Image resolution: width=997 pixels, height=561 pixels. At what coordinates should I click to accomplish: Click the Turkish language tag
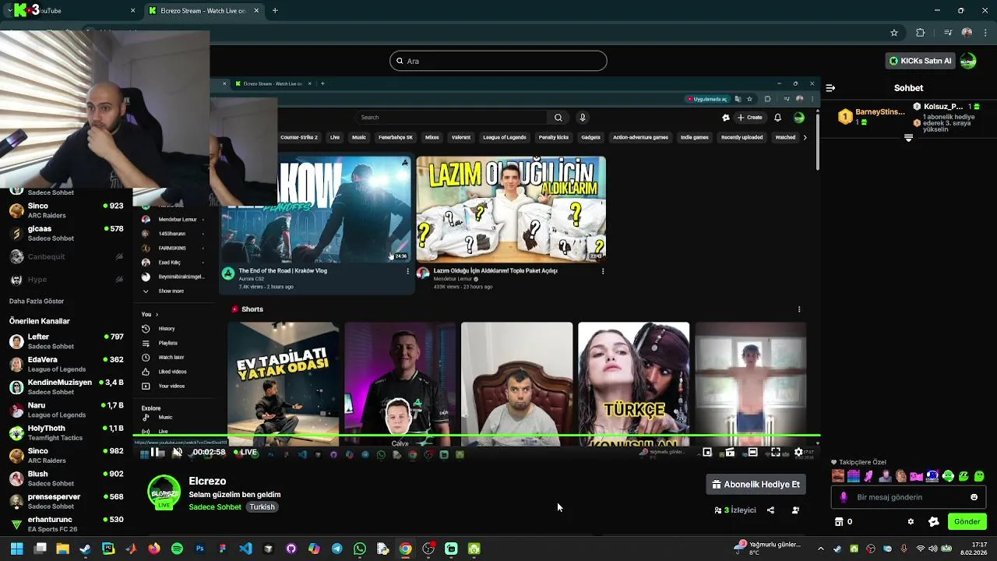point(262,506)
